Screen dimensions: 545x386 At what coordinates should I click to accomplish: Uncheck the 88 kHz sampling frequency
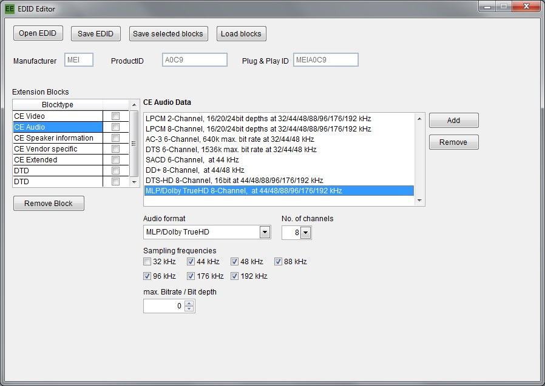click(x=278, y=261)
